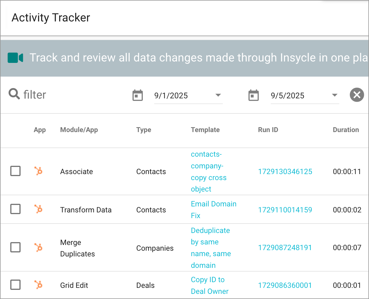Open the Email Domain Fix template link
Image resolution: width=369 pixels, height=299 pixels.
(x=213, y=210)
